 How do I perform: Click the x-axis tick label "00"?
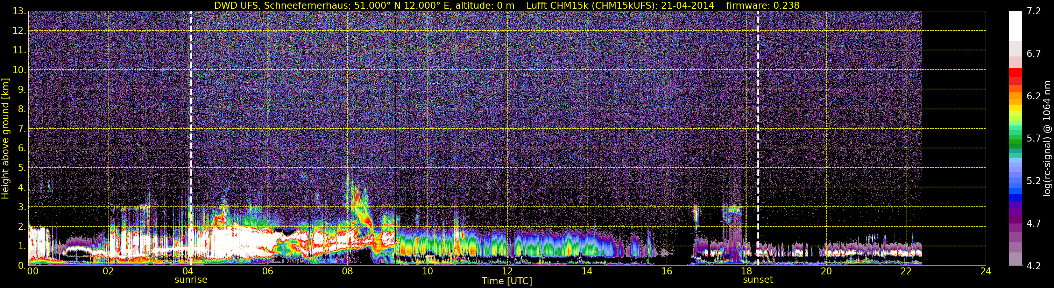[32, 271]
